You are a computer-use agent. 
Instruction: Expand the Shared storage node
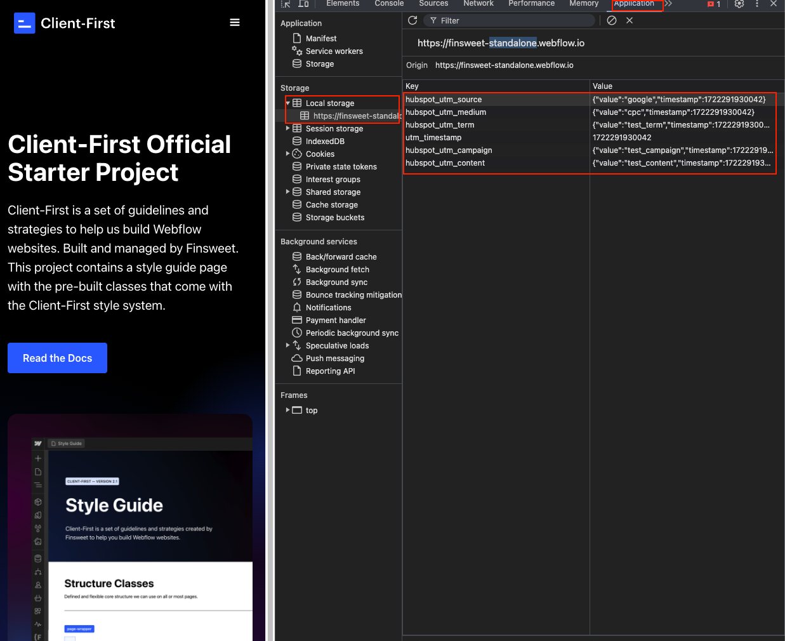(x=288, y=192)
